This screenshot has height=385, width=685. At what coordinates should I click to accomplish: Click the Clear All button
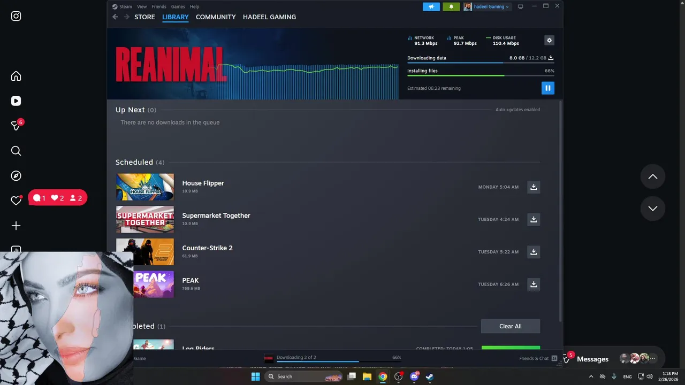point(511,326)
